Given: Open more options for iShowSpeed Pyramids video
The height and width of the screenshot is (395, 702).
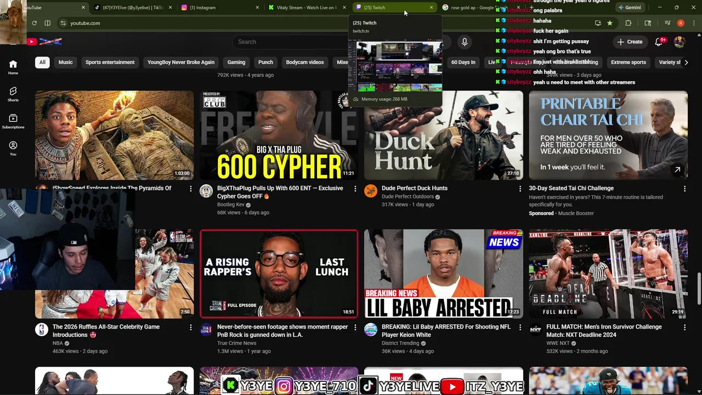Looking at the screenshot, I should tap(191, 189).
